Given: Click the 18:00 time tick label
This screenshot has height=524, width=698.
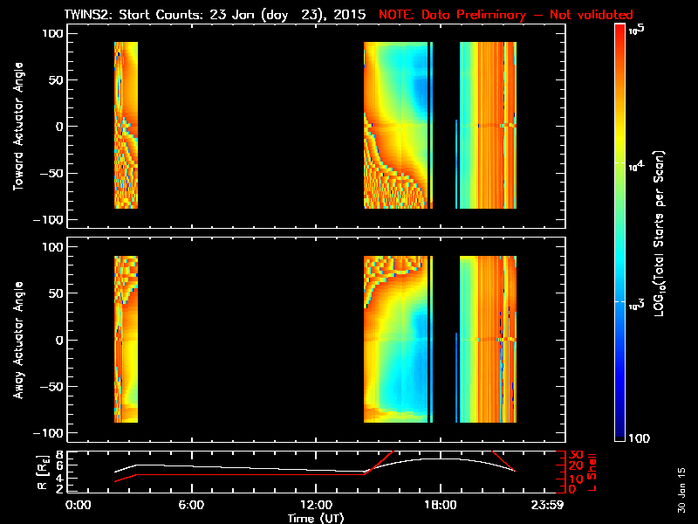Looking at the screenshot, I should tap(439, 506).
